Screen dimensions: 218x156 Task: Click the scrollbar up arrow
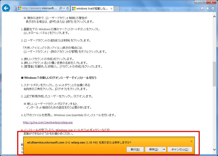click(214, 16)
